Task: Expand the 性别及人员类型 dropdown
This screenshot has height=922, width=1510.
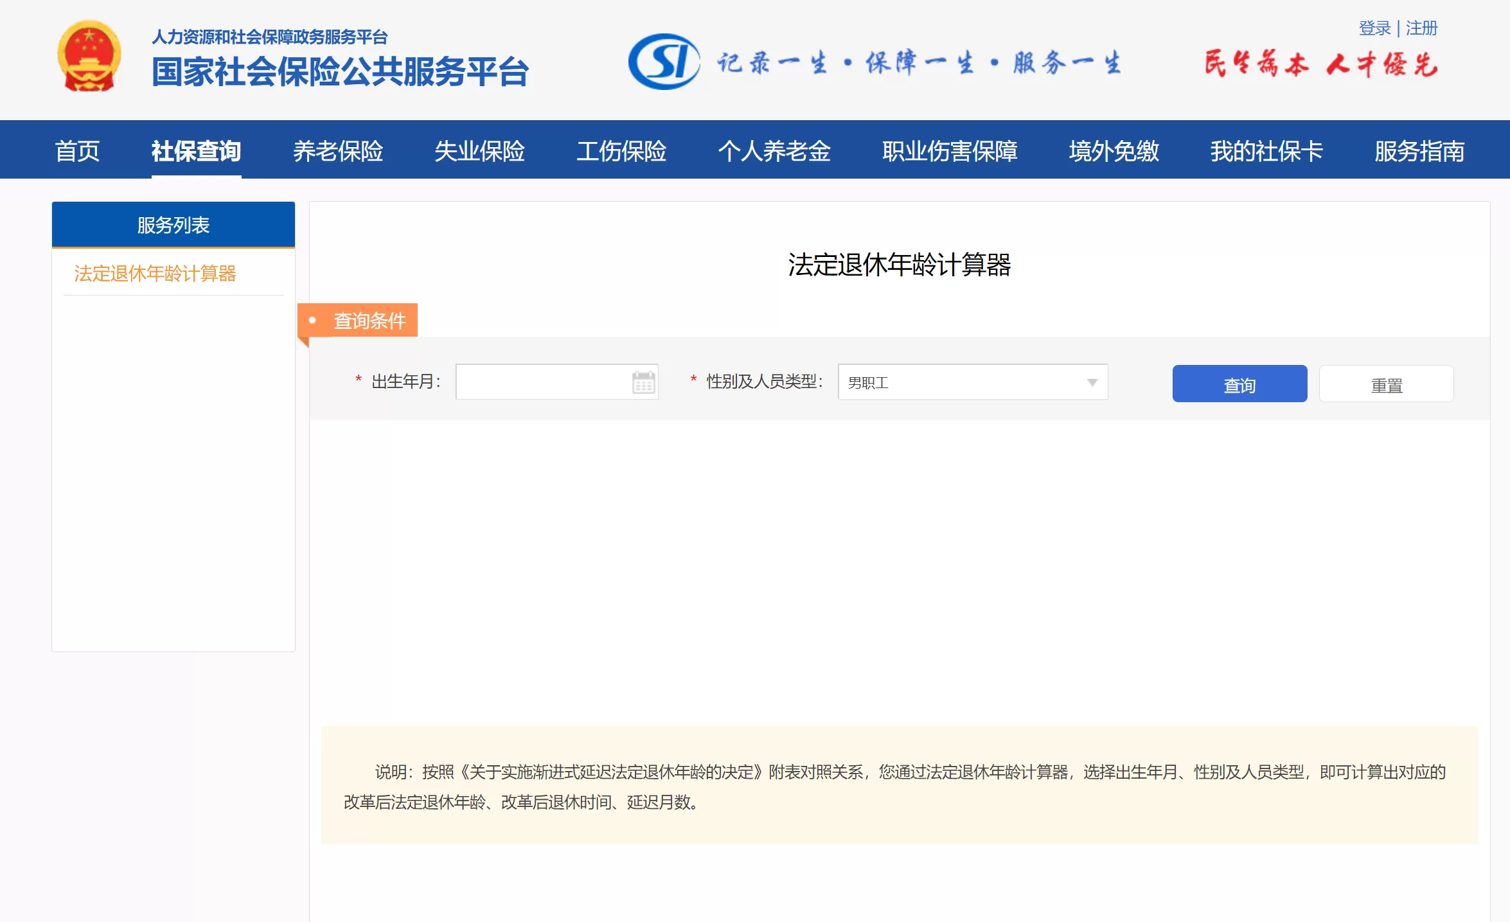Action: coord(972,382)
